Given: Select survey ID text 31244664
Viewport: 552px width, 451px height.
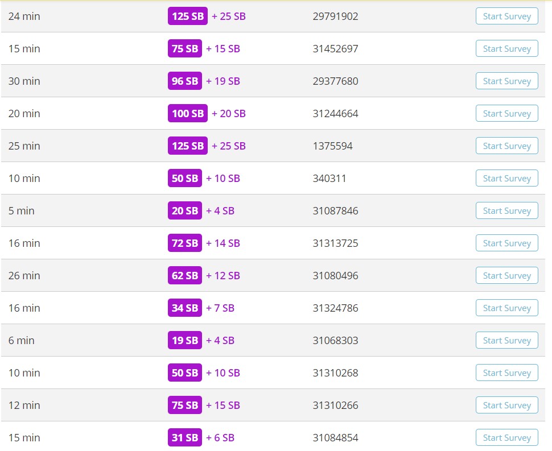Looking at the screenshot, I should tap(336, 113).
